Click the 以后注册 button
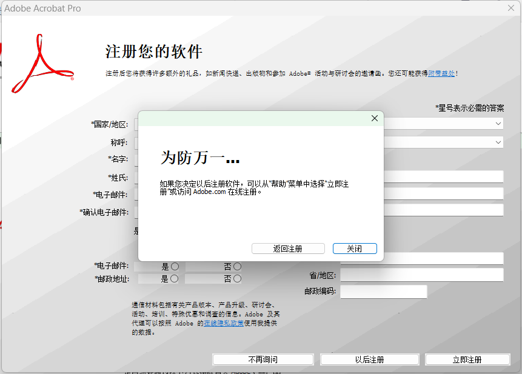 click(x=370, y=359)
